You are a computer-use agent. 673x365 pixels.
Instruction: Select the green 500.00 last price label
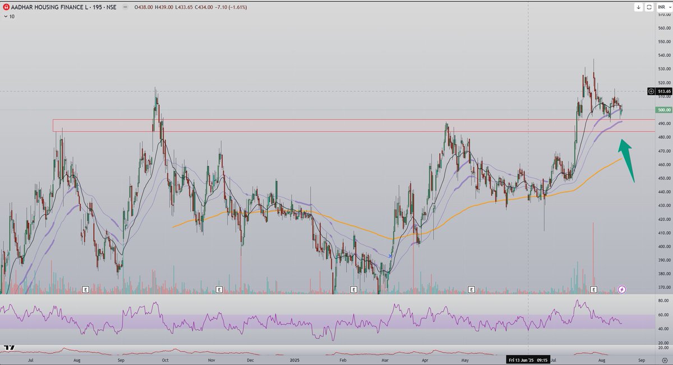coord(664,110)
